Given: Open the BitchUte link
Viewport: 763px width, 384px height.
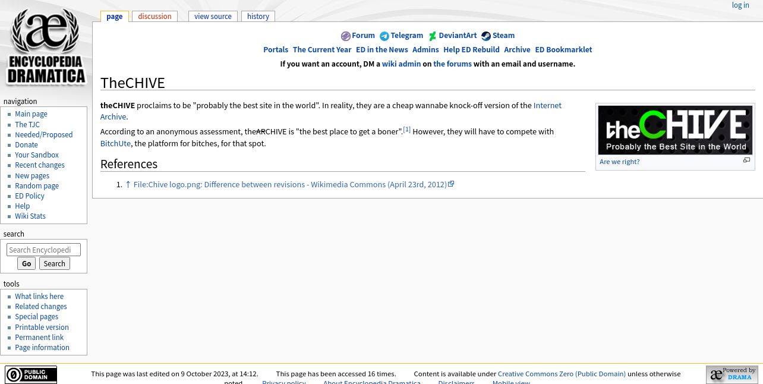Looking at the screenshot, I should (x=115, y=144).
